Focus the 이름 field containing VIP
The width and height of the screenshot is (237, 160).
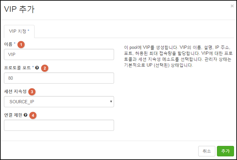(x=59, y=54)
